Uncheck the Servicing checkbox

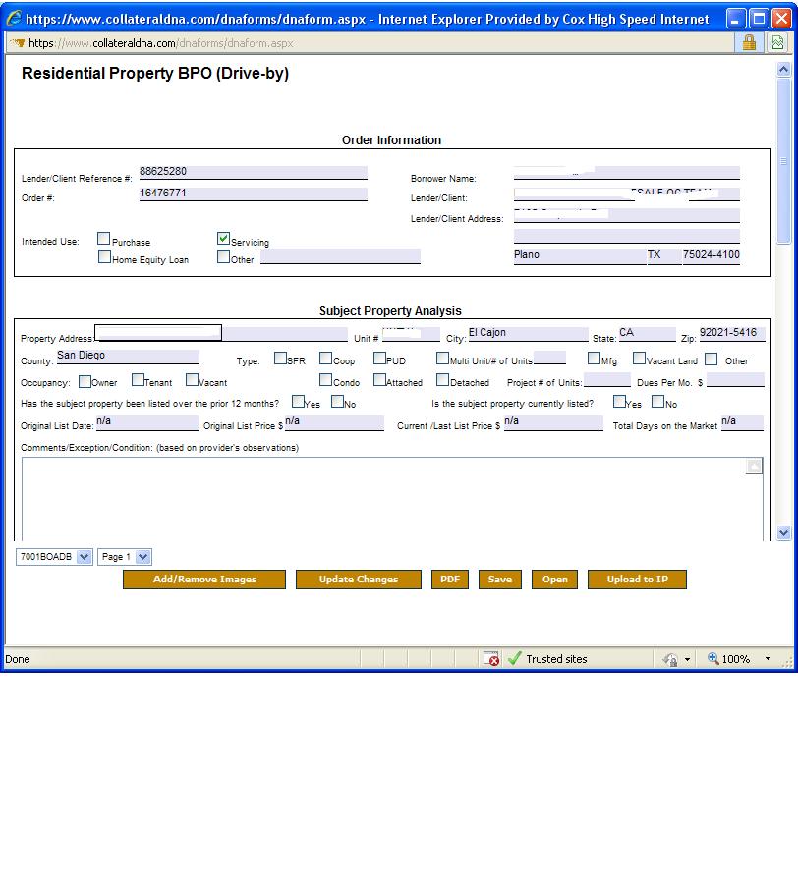pyautogui.click(x=223, y=239)
